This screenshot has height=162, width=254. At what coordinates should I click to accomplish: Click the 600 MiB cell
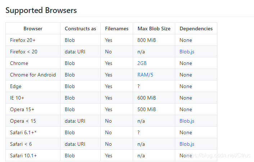[154, 98]
